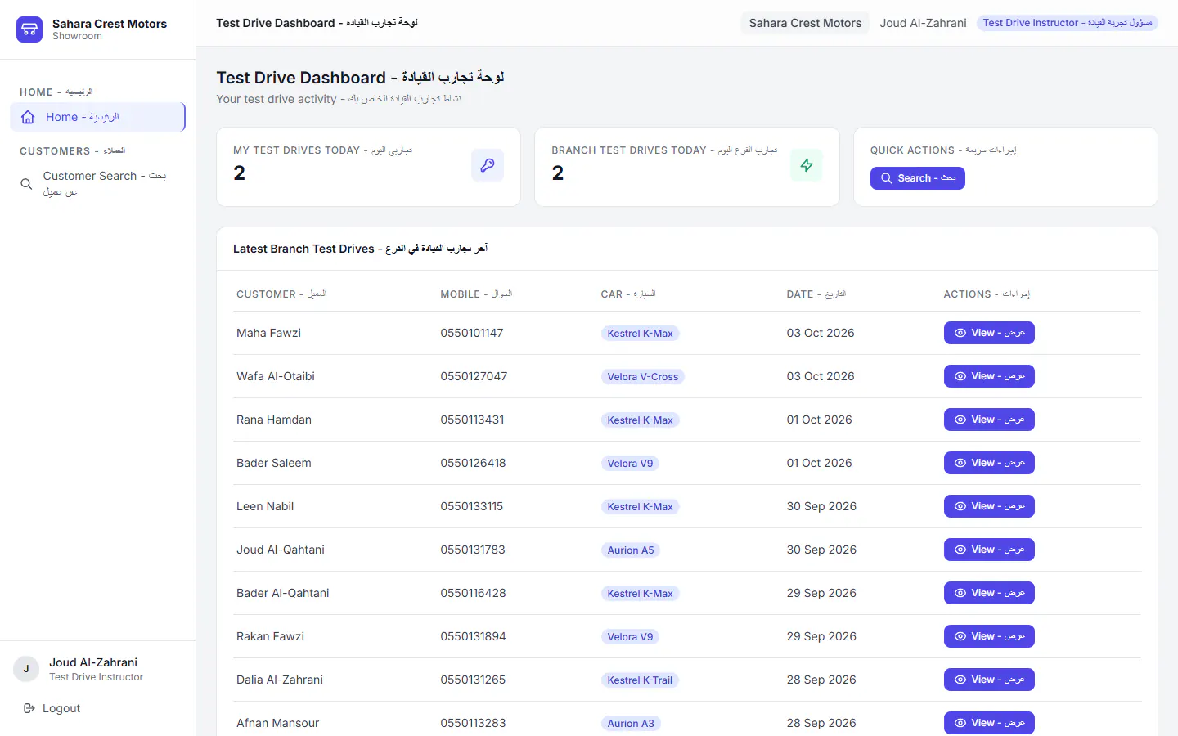The width and height of the screenshot is (1178, 736).
Task: Click the J user avatar in the sidebar
Action: 26,669
